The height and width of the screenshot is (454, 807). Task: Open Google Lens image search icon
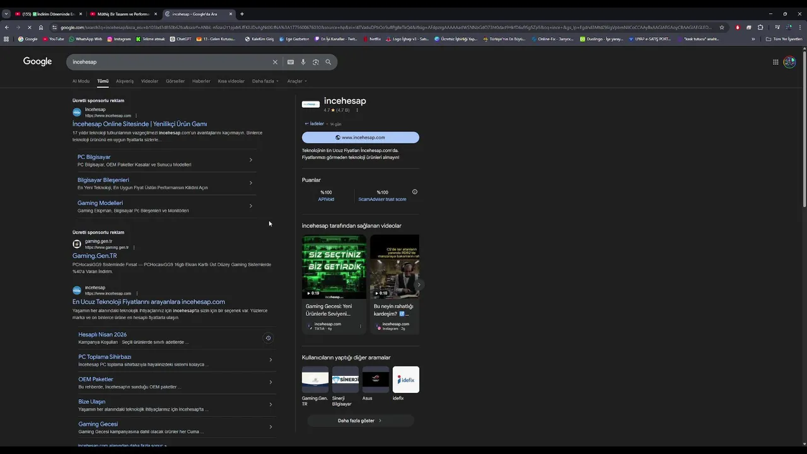tap(316, 62)
